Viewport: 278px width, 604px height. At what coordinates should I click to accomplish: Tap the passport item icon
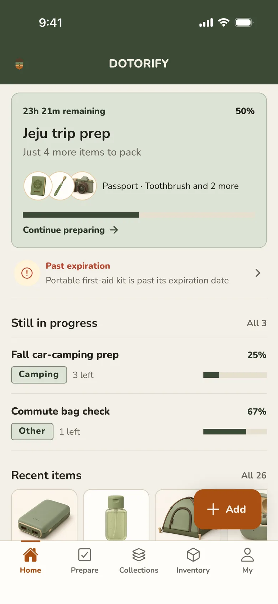(38, 186)
